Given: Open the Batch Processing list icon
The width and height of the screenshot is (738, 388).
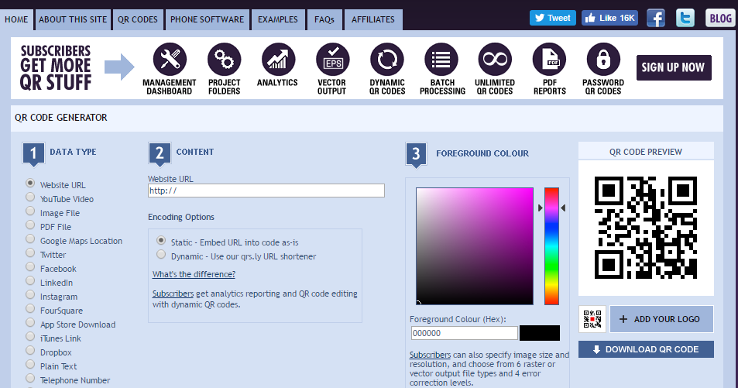Looking at the screenshot, I should coord(441,60).
